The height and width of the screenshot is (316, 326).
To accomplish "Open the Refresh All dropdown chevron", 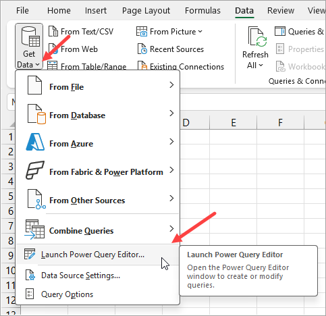I will coord(261,65).
